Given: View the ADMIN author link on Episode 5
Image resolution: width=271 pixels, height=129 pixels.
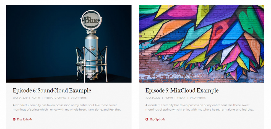Looking at the screenshot, I should tap(169, 98).
